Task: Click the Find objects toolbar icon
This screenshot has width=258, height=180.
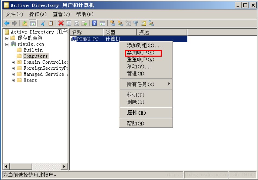Action: coord(144,23)
